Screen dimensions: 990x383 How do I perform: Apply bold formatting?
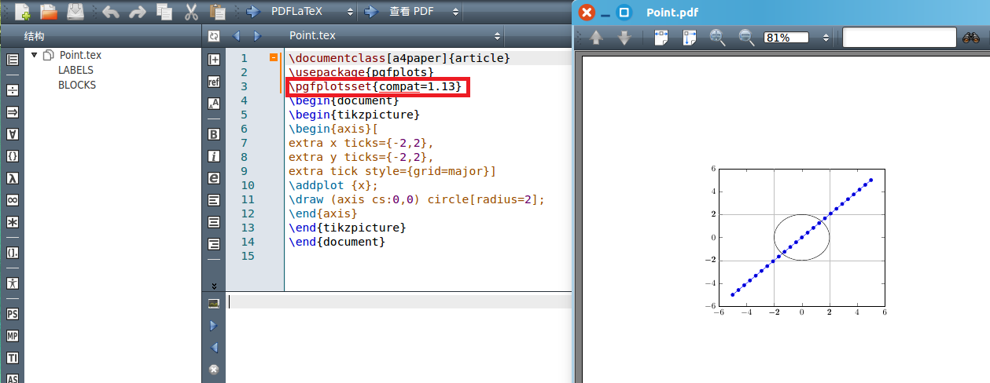point(213,134)
